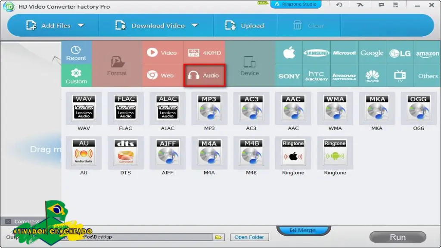Screen dimensions: 441x248
Task: Open the feedback chat icon
Action: pos(382,5)
